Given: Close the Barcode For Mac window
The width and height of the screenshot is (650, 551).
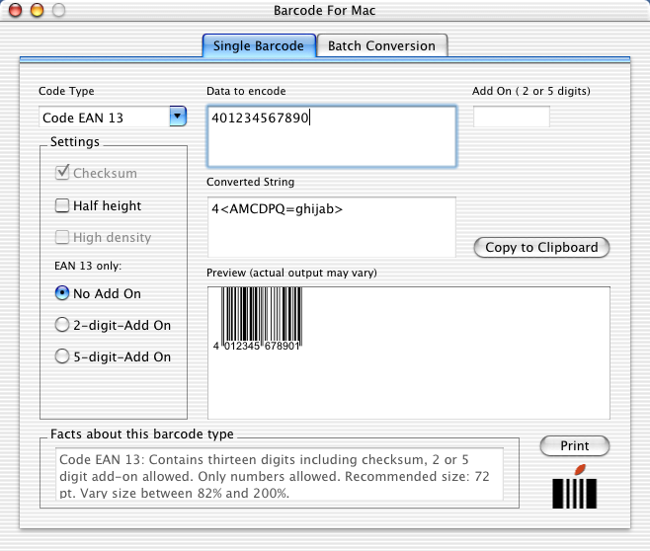Looking at the screenshot, I should tap(16, 10).
